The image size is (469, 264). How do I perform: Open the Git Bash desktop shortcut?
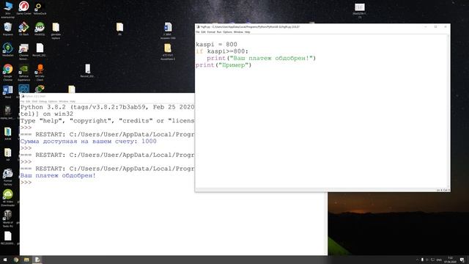pos(23,29)
